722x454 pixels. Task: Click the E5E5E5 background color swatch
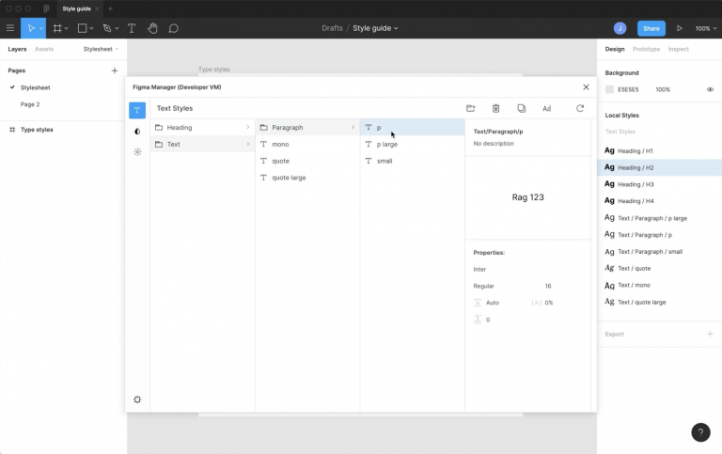pyautogui.click(x=609, y=89)
